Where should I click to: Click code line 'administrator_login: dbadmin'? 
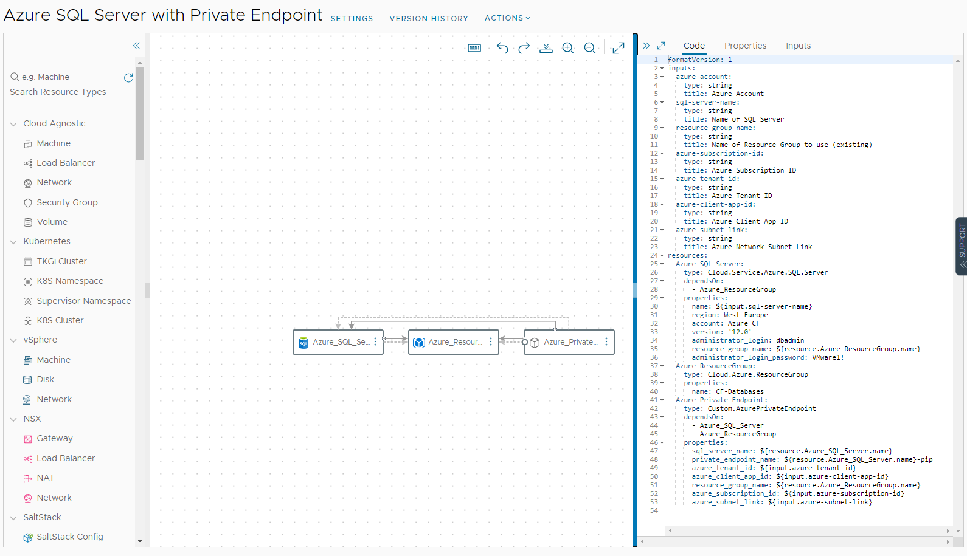click(747, 341)
